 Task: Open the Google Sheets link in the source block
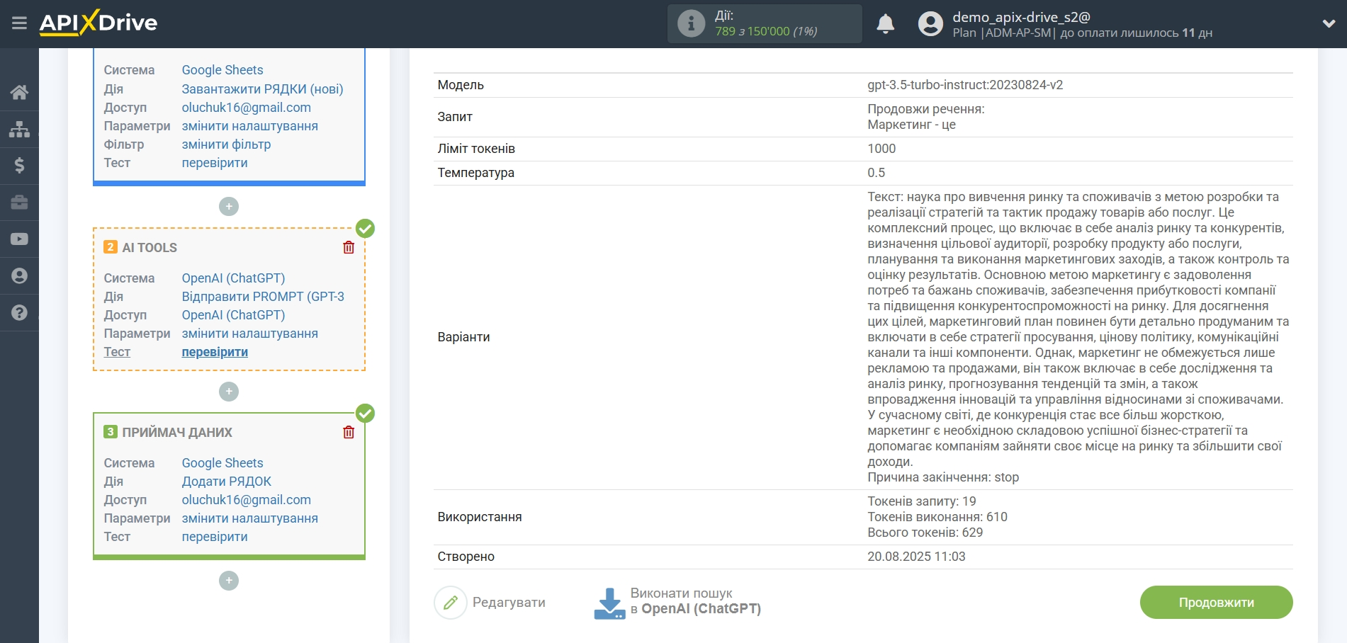point(222,70)
